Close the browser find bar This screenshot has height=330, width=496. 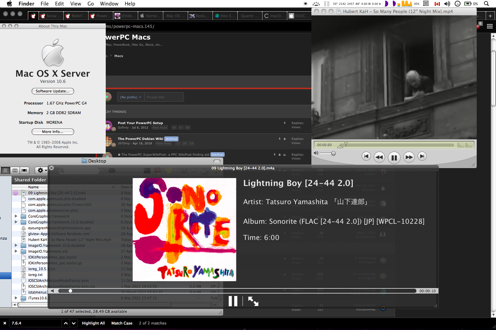(x=4, y=323)
